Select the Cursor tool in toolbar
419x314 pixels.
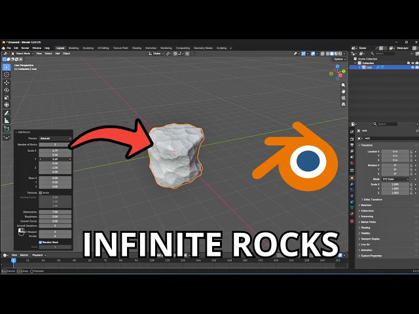tap(7, 75)
